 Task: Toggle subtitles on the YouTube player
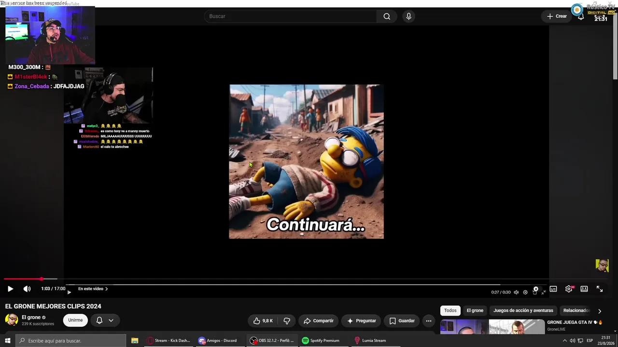tap(553, 289)
